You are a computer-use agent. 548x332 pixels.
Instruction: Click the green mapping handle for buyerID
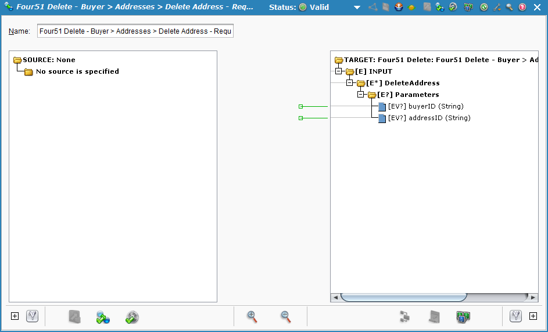pyautogui.click(x=301, y=106)
